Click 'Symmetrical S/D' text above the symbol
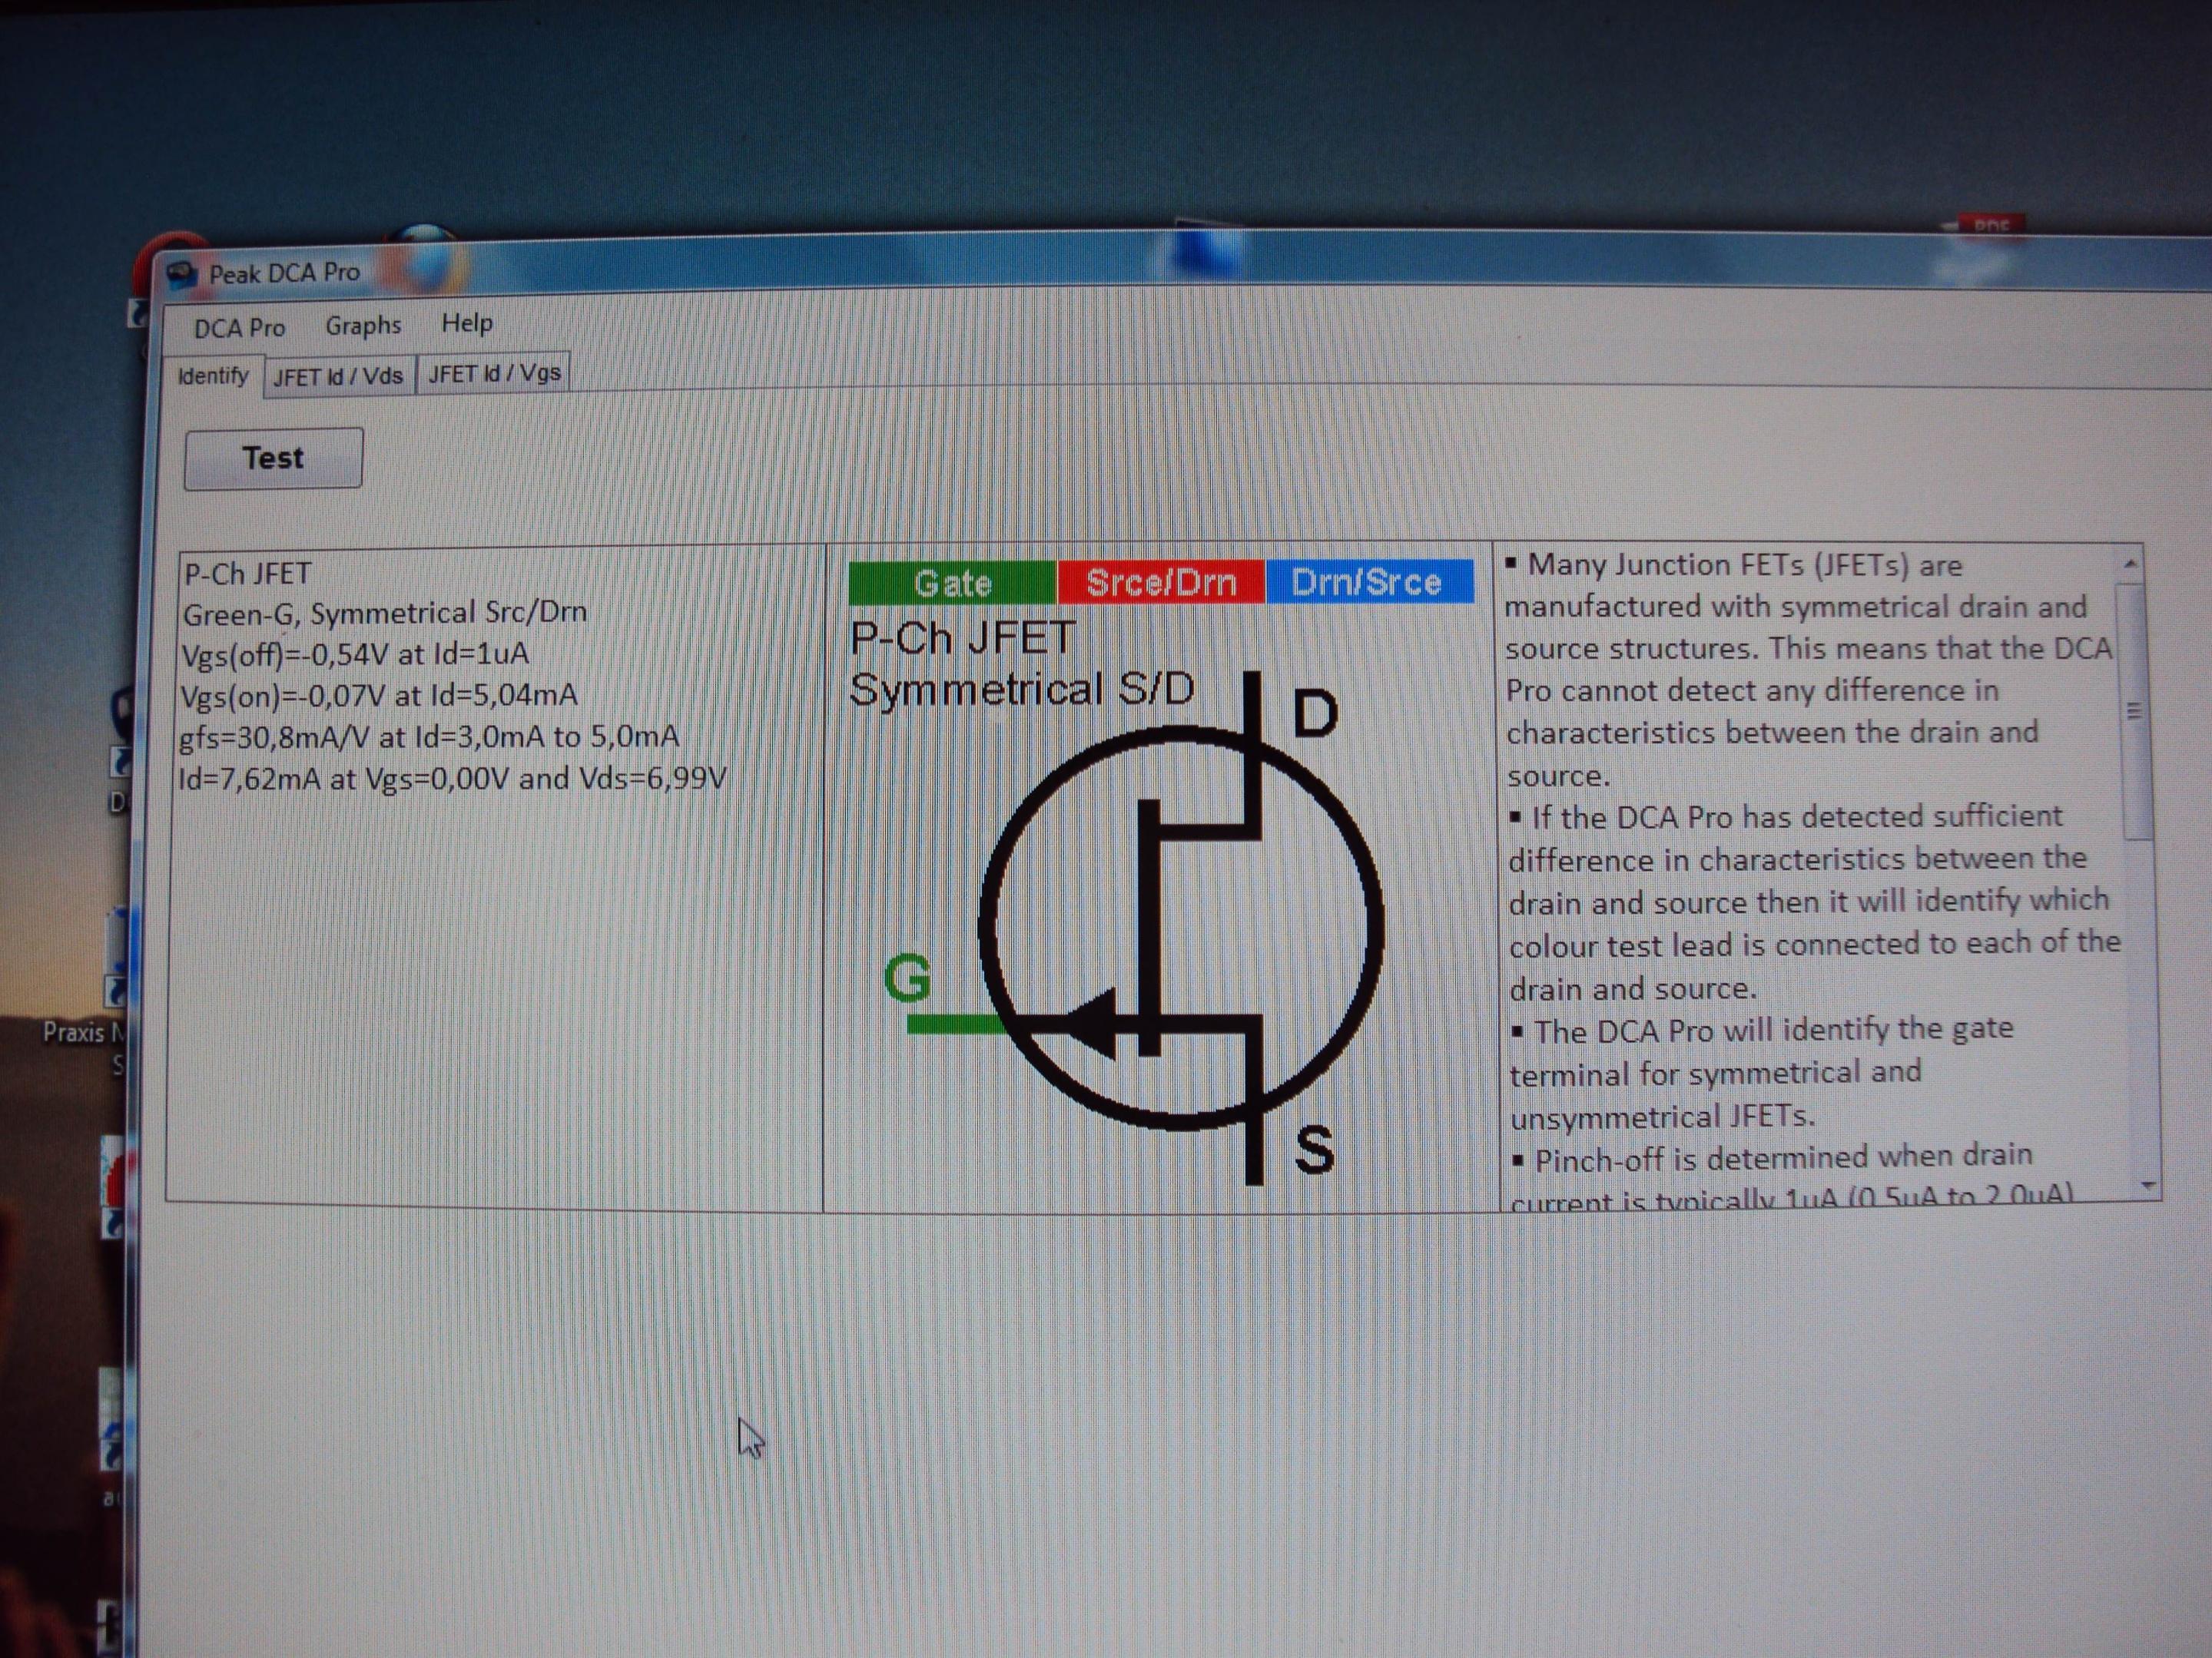The width and height of the screenshot is (2212, 1658). coord(1021,690)
